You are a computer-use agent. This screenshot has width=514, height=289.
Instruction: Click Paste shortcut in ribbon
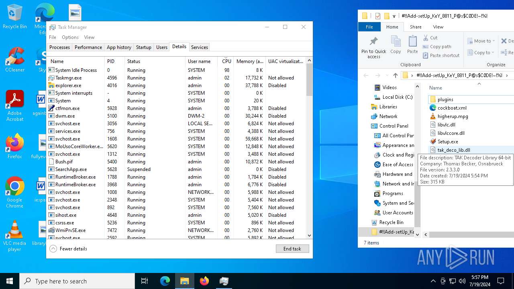point(441,55)
